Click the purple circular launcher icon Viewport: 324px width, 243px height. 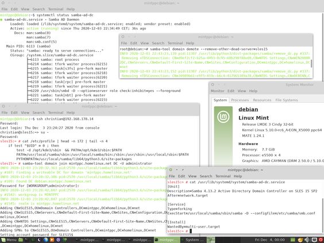click(x=58, y=240)
